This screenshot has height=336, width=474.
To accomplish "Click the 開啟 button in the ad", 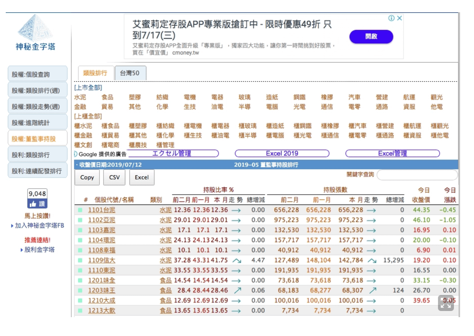I will click(x=371, y=36).
